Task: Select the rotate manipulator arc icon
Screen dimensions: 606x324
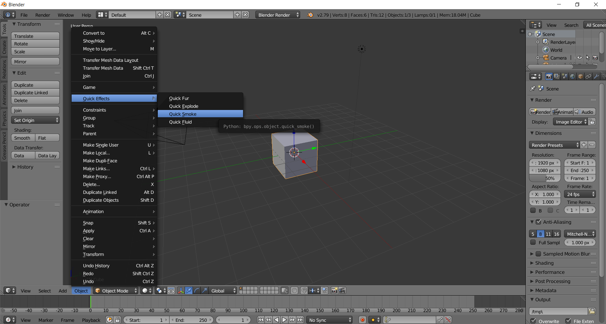Action: pos(197,291)
